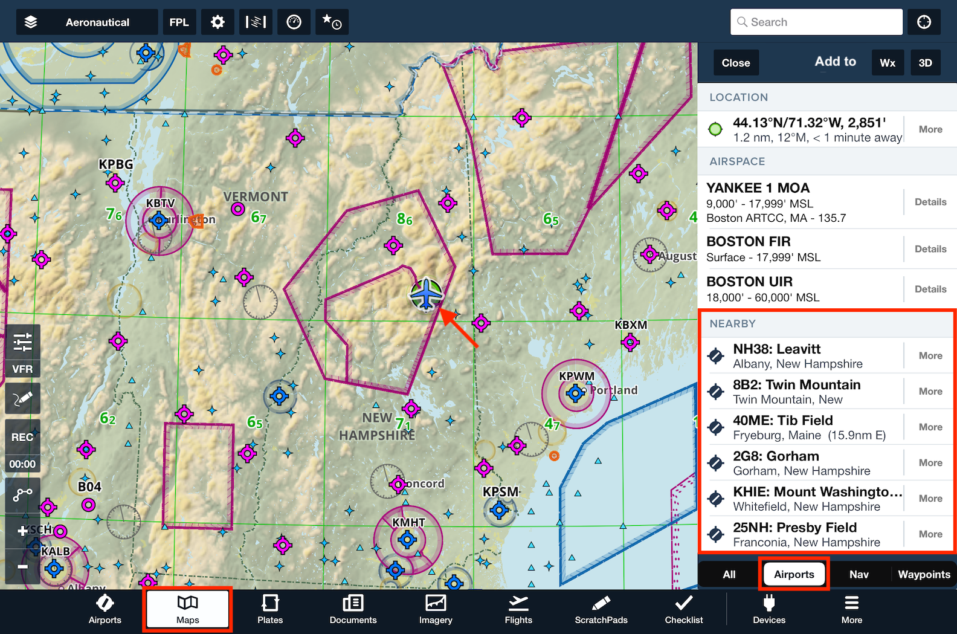The width and height of the screenshot is (957, 634).
Task: Open the instrument gauge panel icon
Action: coord(294,22)
